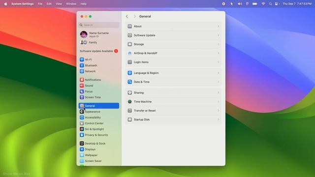Image resolution: width=315 pixels, height=177 pixels.
Task: Open Control Center in menu bar
Action: click(x=277, y=4)
